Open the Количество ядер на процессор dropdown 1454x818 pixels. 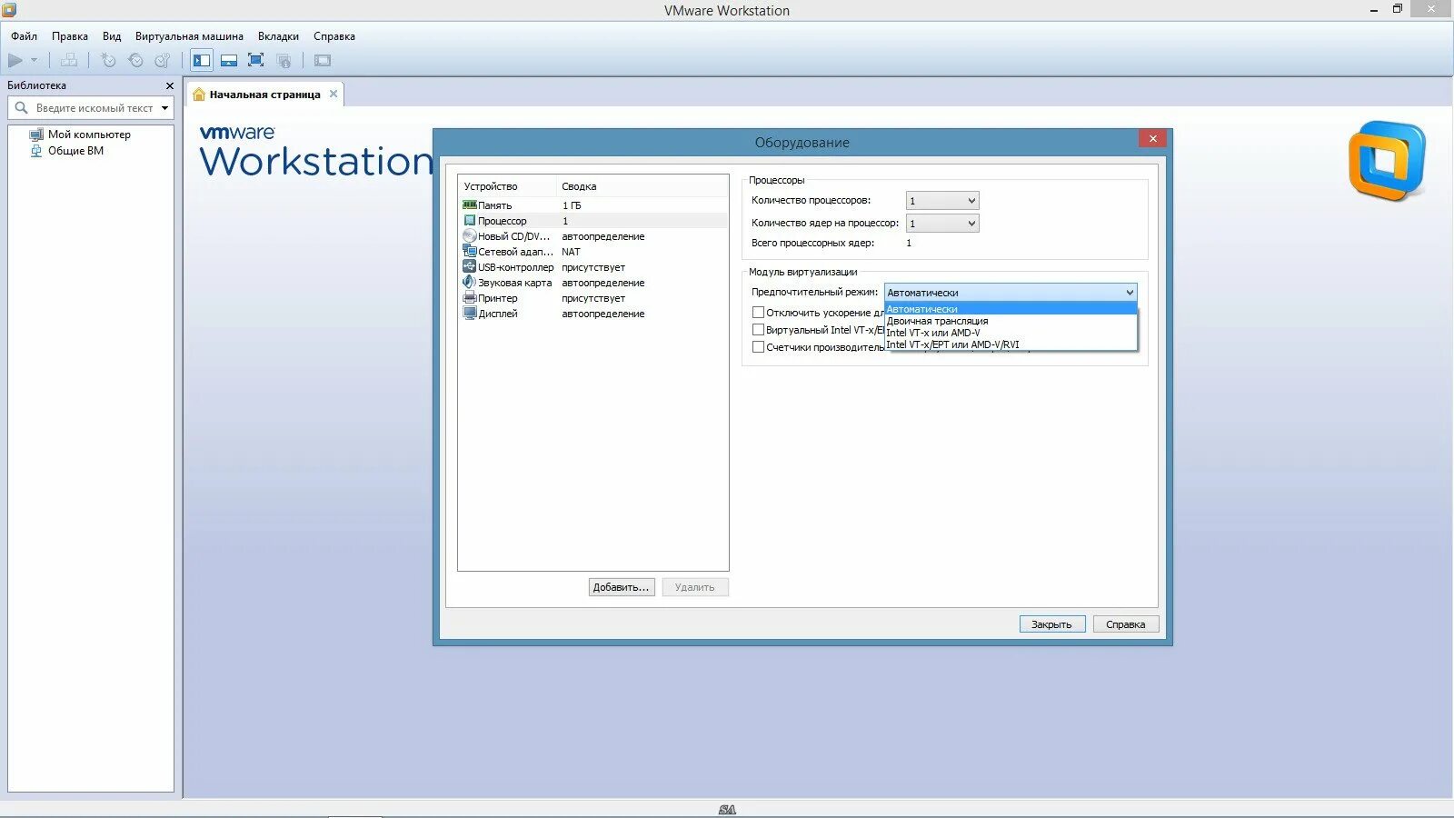(942, 224)
